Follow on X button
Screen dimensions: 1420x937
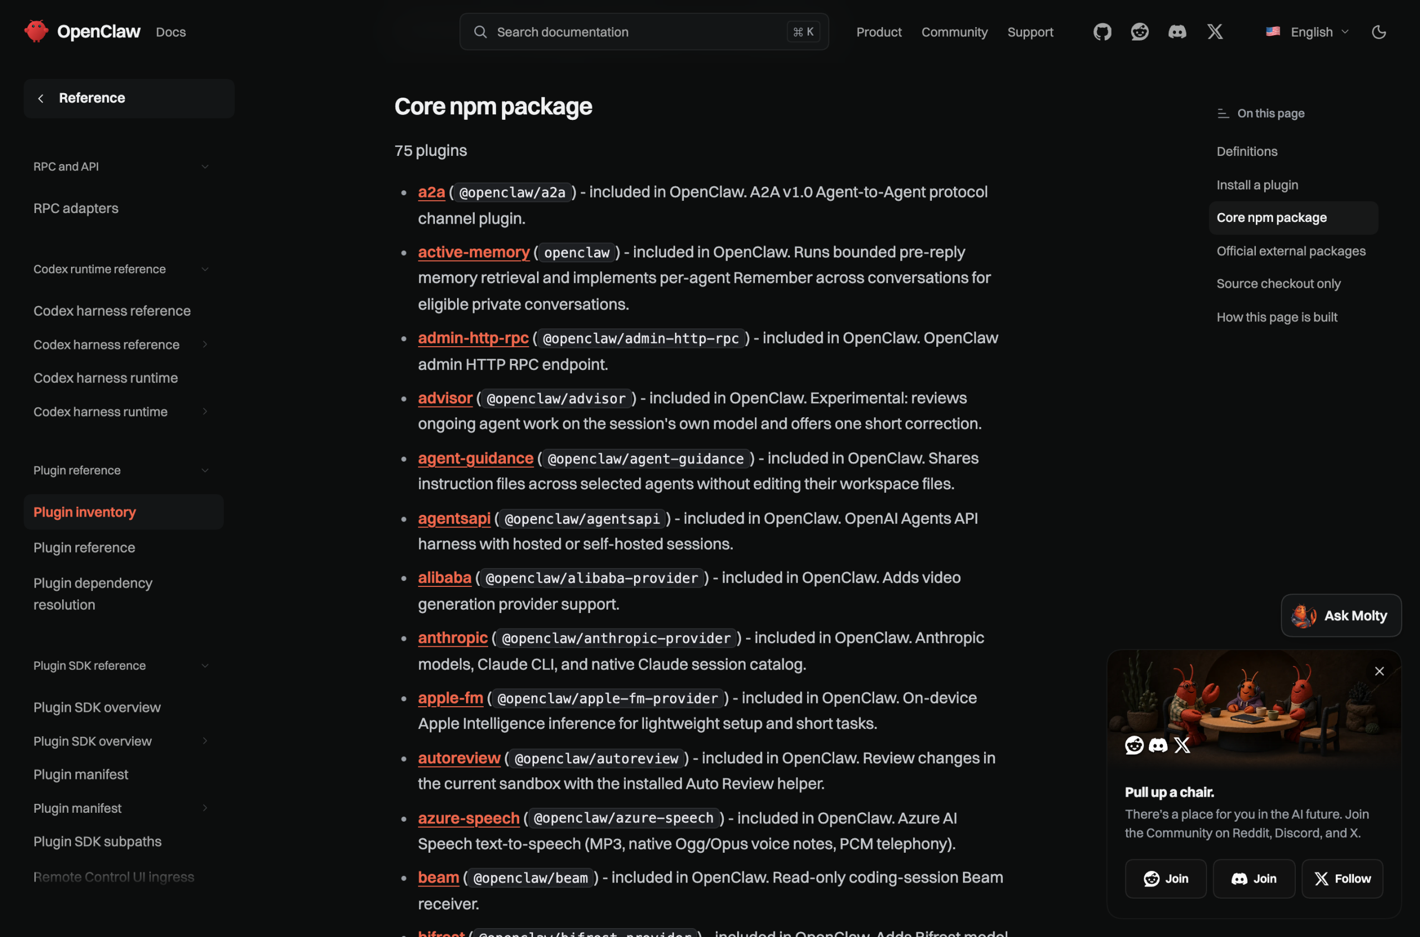(x=1342, y=878)
